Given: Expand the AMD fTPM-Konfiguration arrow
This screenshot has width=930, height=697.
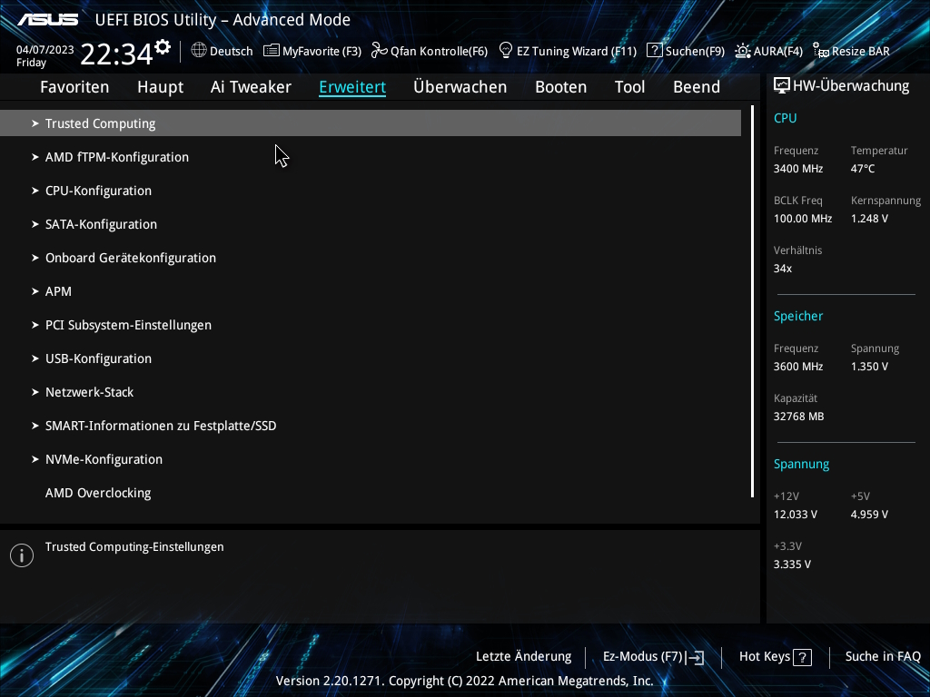Looking at the screenshot, I should 35,157.
